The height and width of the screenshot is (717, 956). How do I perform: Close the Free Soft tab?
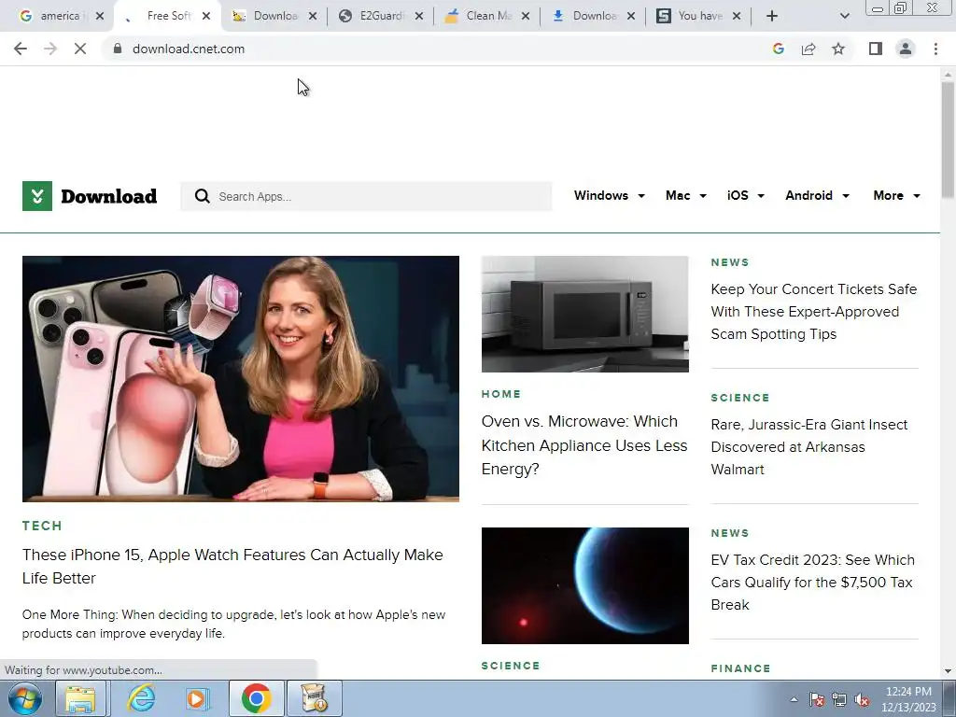(206, 16)
